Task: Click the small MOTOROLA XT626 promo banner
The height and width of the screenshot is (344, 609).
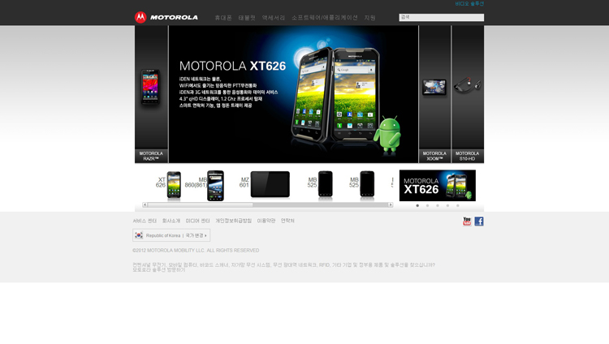Action: 438,185
